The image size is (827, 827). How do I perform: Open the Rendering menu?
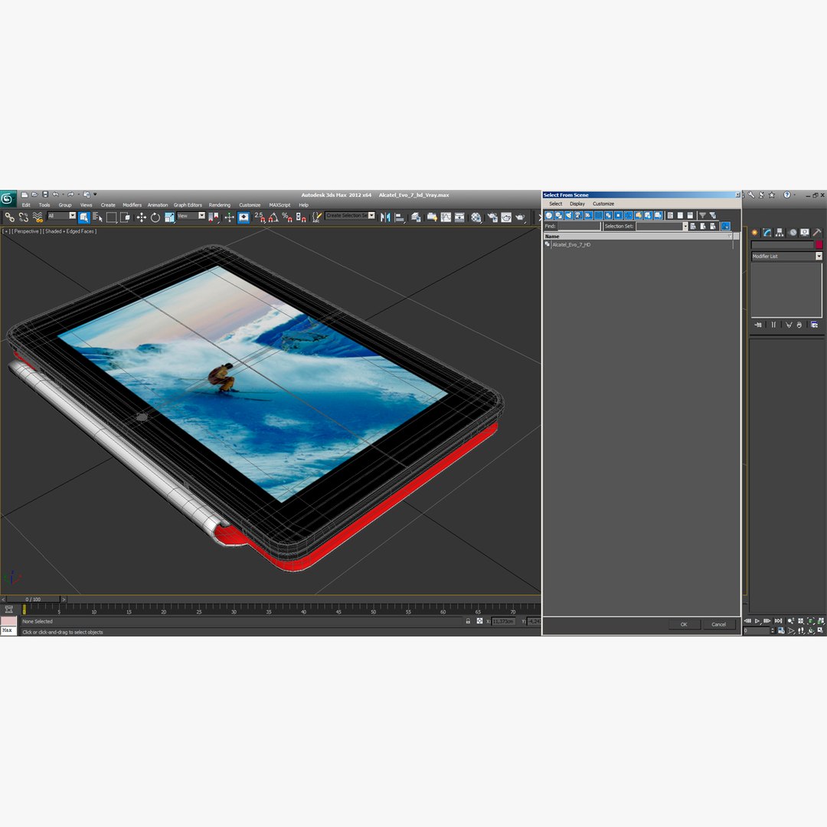click(x=220, y=205)
